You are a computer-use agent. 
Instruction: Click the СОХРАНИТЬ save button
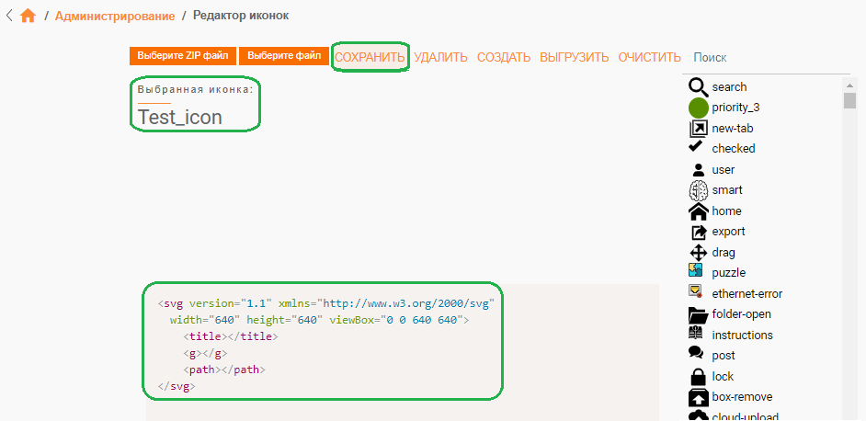click(370, 58)
